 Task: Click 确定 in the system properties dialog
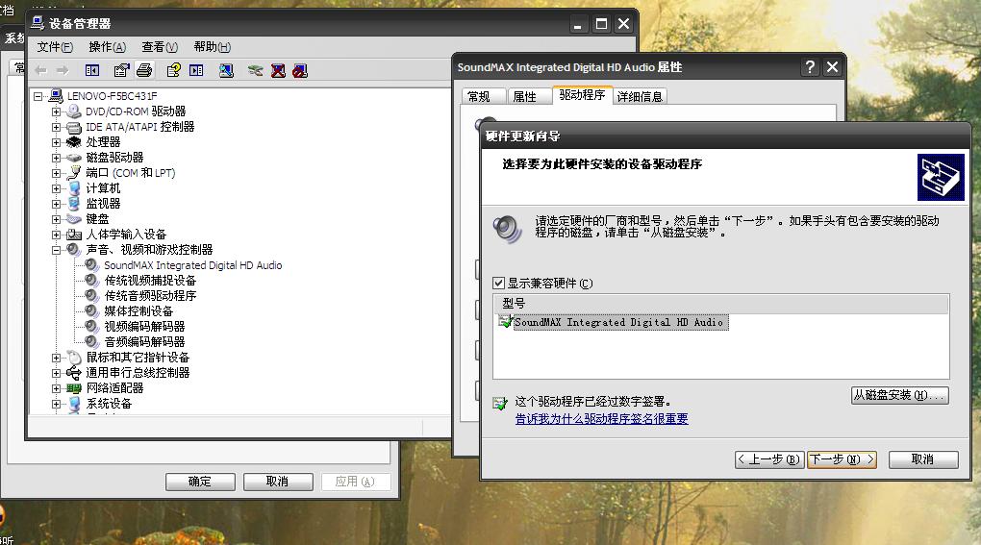pyautogui.click(x=200, y=482)
